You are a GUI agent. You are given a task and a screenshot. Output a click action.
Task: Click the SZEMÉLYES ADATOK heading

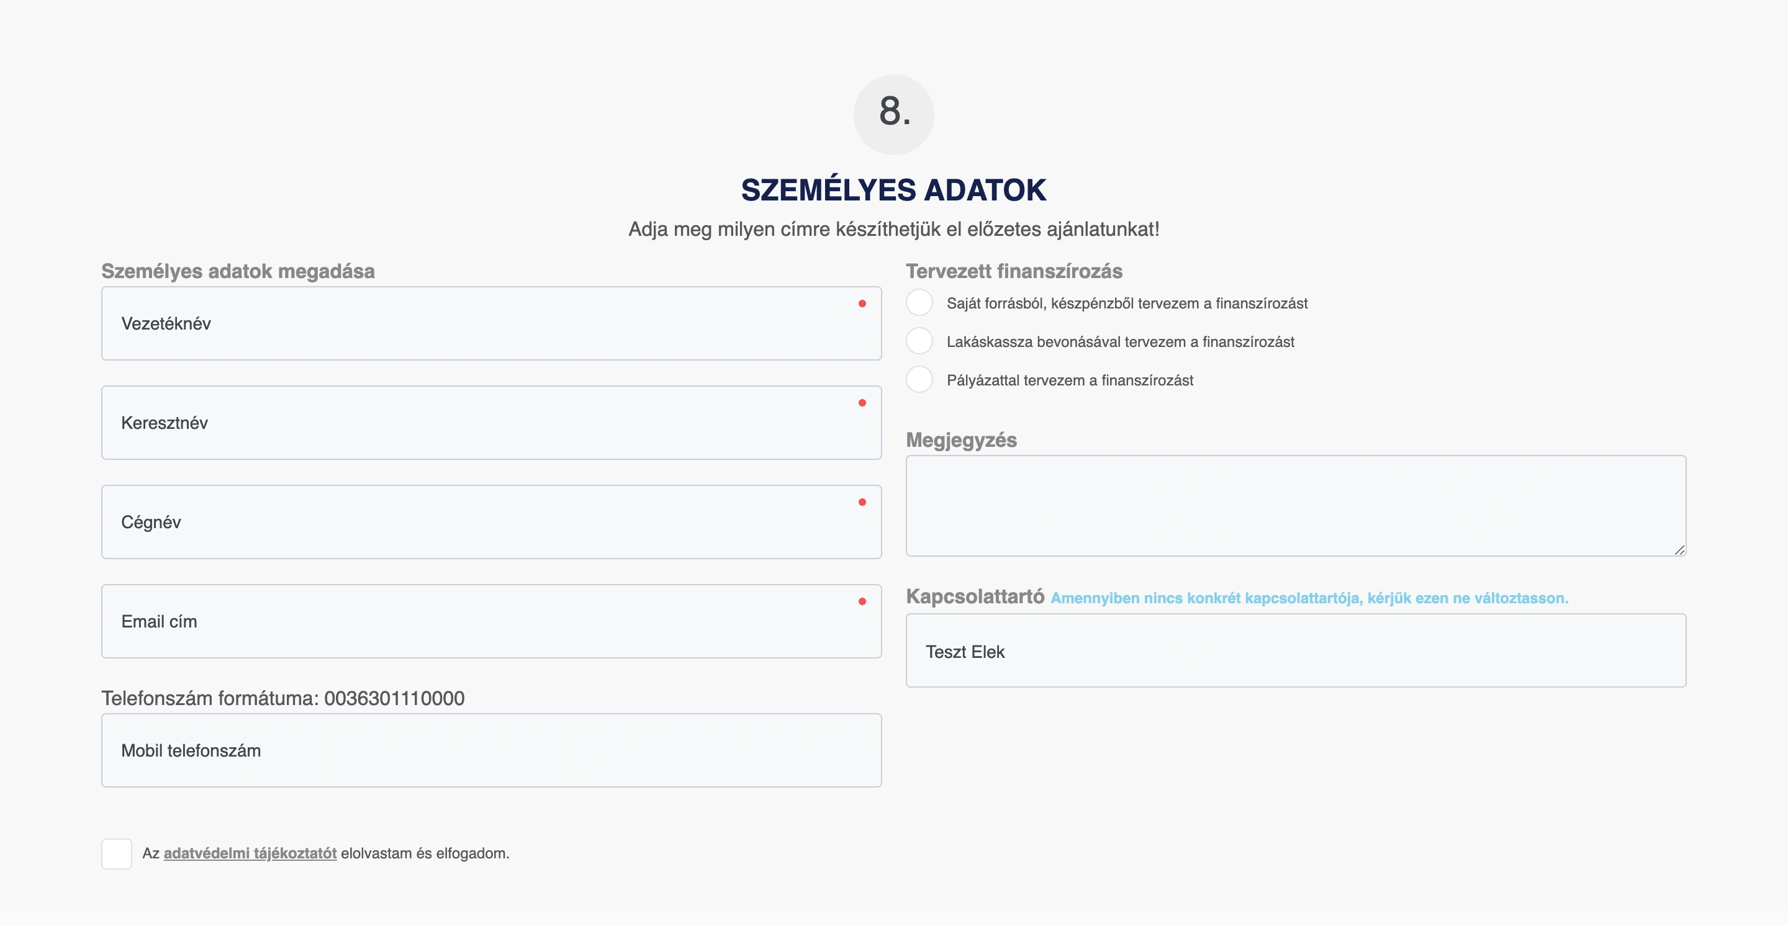tap(893, 190)
